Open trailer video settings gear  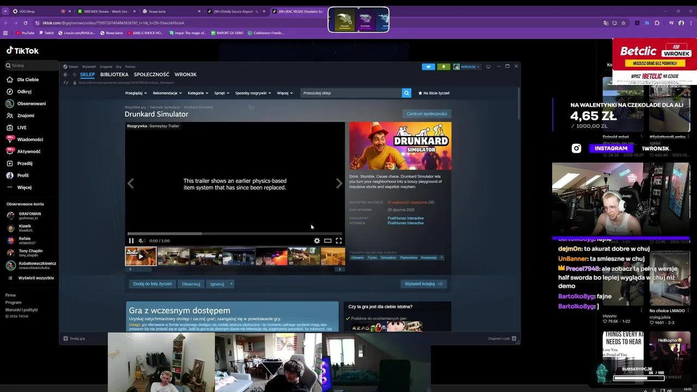pos(317,241)
